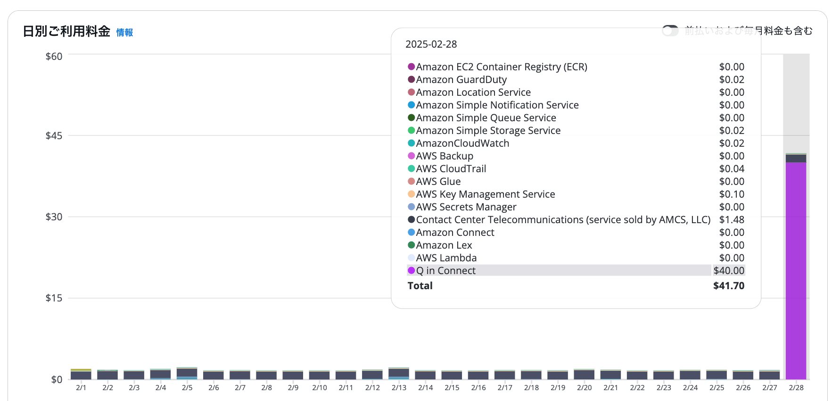Click the AWS Secrets Manager row label
This screenshot has height=401, width=840.
click(x=466, y=207)
